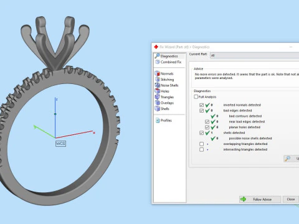Toggle bad edges detected checkbox
The height and width of the screenshot is (224, 299).
(x=201, y=111)
